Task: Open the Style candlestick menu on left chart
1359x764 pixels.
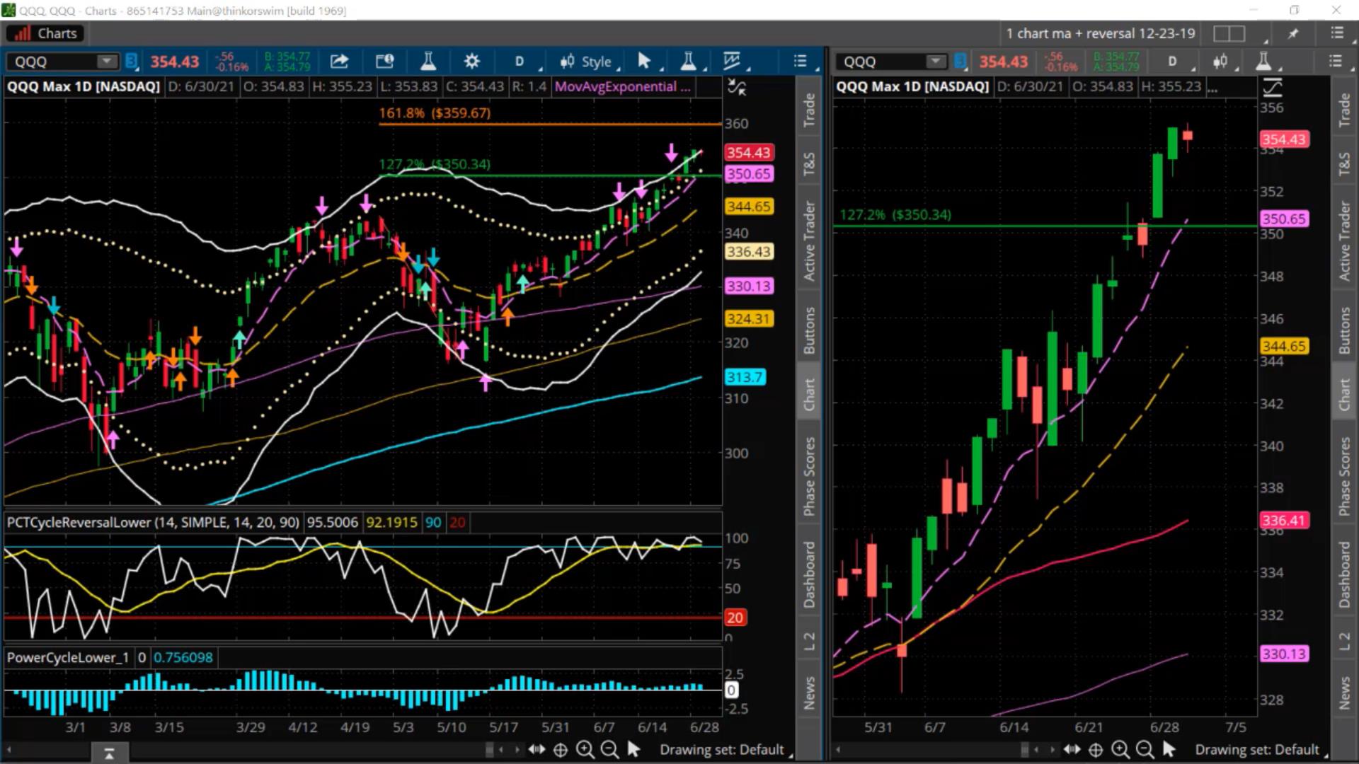Action: click(x=588, y=62)
